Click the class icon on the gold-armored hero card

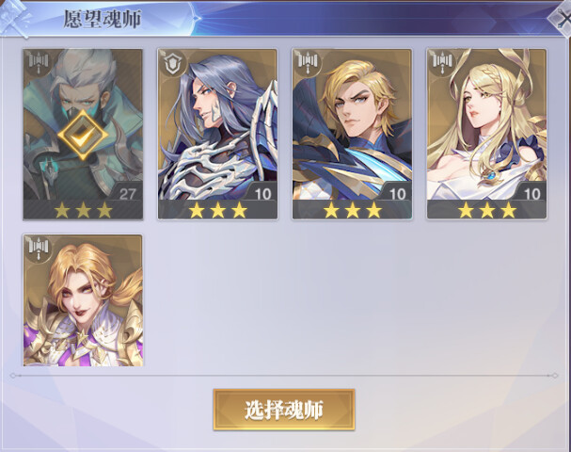[39, 249]
